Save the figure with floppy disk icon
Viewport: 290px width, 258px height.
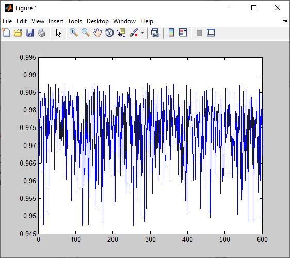point(30,33)
